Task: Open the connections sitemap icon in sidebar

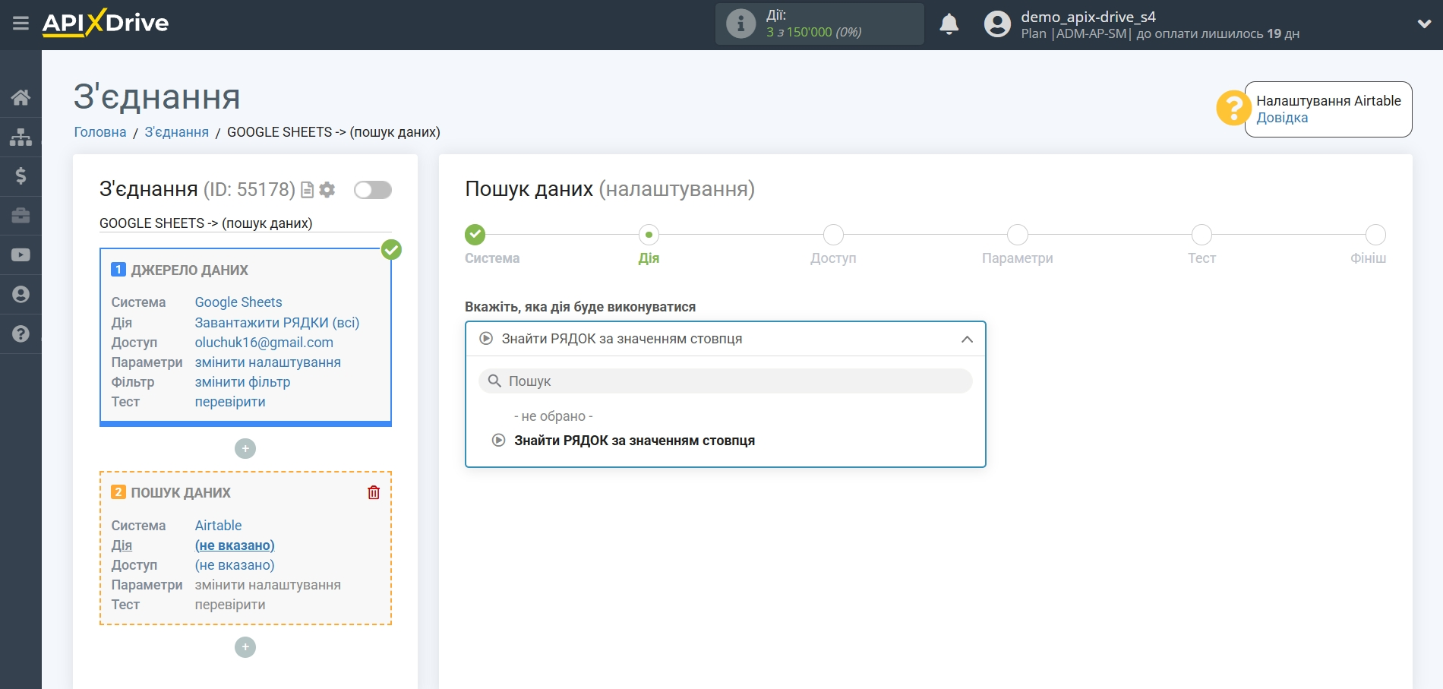Action: (x=21, y=137)
